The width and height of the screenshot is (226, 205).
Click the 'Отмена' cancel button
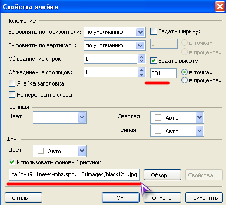[162, 198]
